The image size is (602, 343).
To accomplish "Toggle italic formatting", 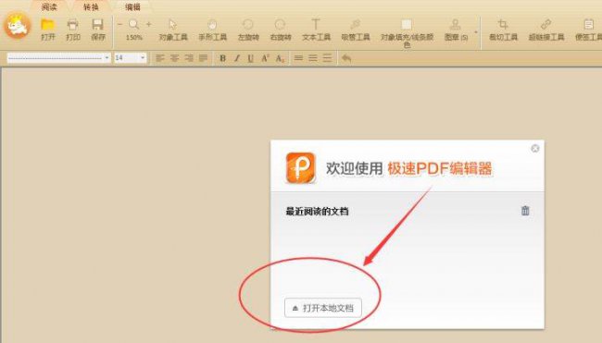I will [237, 58].
